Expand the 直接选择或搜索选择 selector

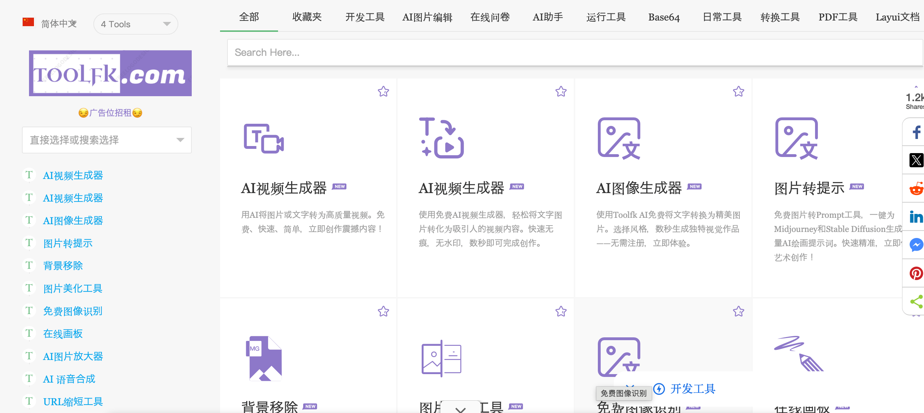[106, 140]
